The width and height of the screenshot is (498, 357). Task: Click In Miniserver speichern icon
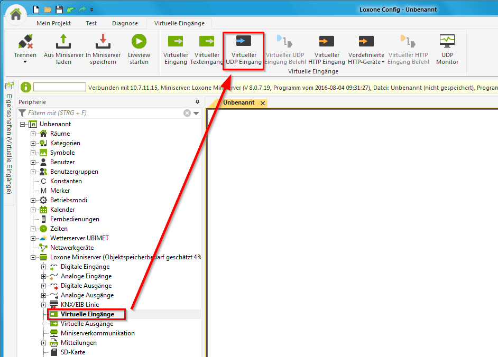(x=103, y=42)
